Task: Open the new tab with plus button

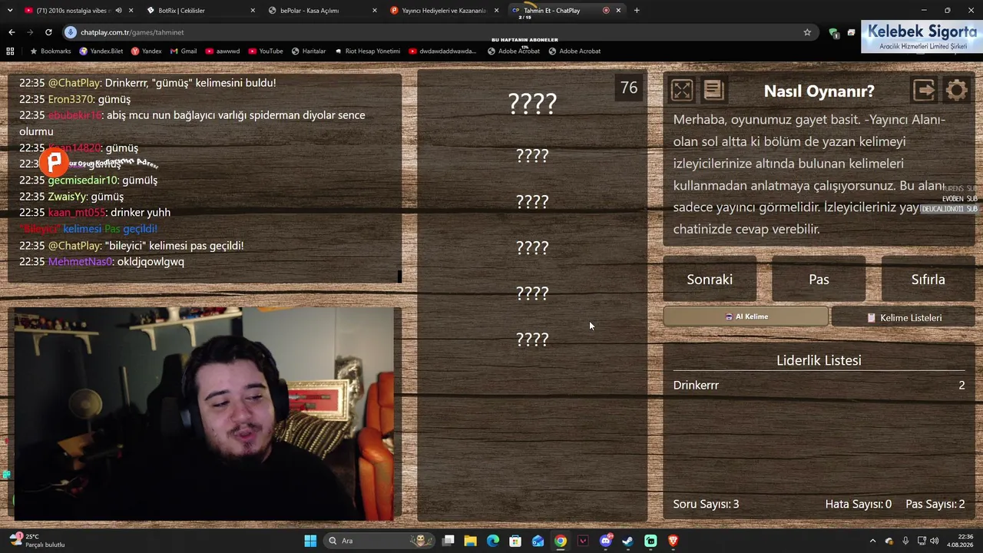Action: 637,11
